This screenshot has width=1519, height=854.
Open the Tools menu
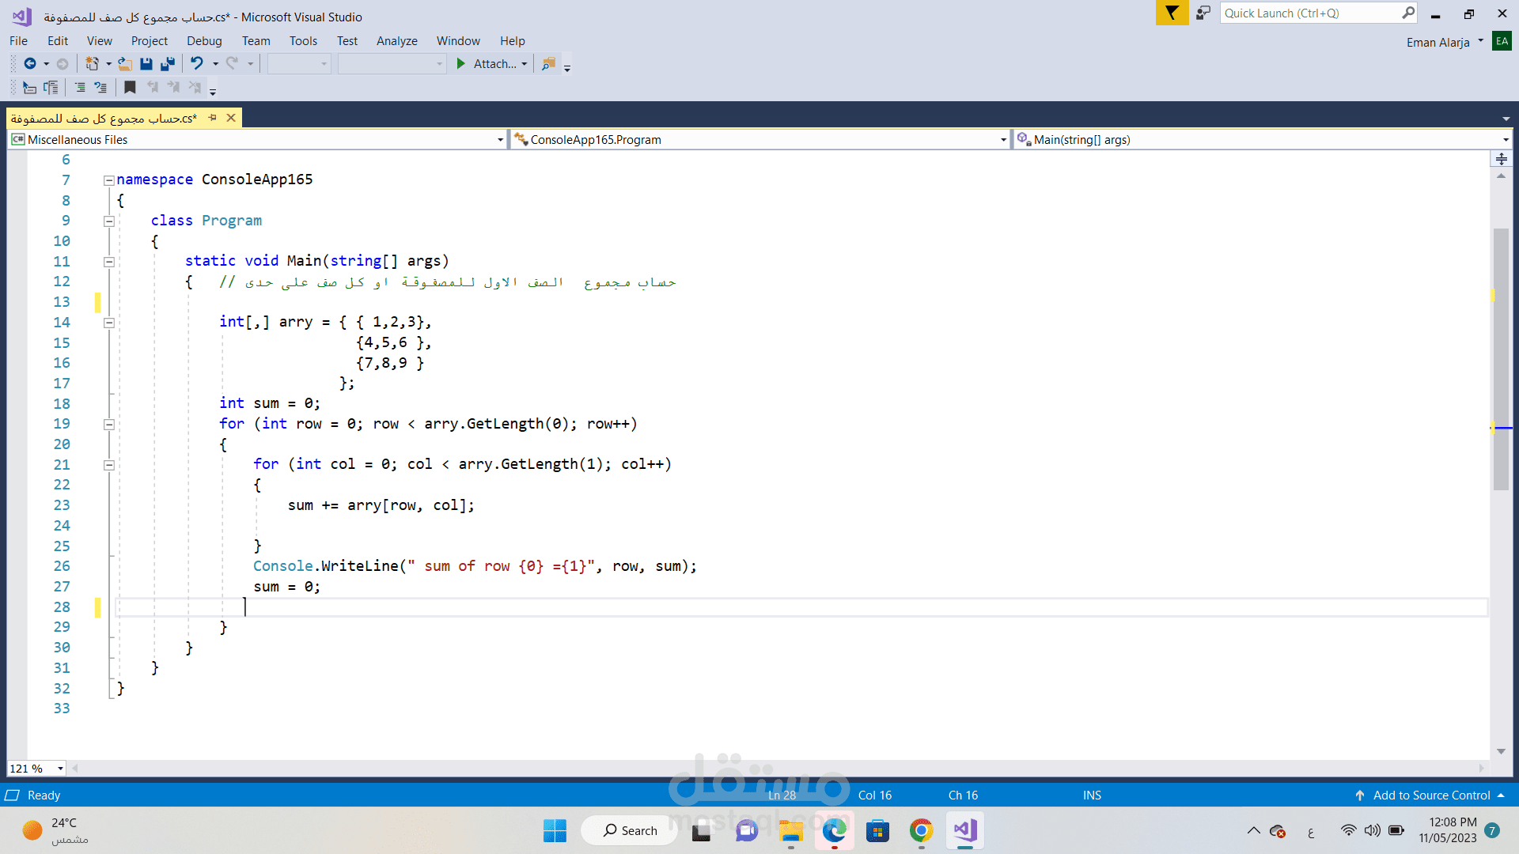coord(303,41)
